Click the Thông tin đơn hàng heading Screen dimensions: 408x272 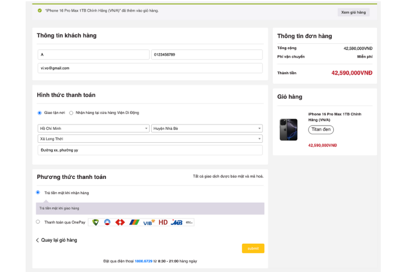[x=304, y=36]
